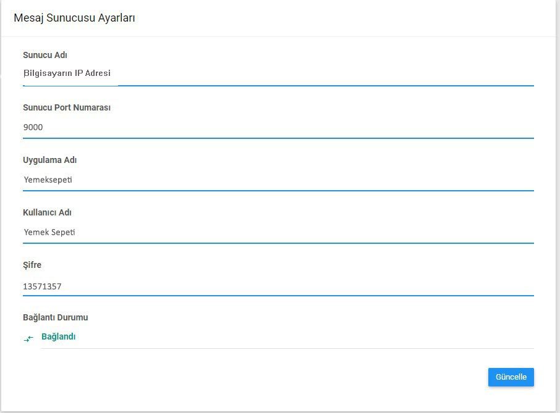
Task: Click the empty footer area left of Güncelle
Action: tap(247, 377)
